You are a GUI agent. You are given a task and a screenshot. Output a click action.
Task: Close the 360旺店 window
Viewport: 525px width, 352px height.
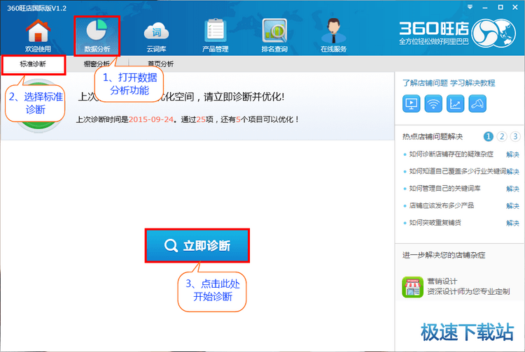pos(515,7)
